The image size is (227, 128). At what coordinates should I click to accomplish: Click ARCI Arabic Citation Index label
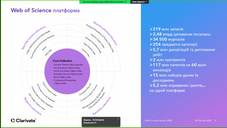point(37,102)
